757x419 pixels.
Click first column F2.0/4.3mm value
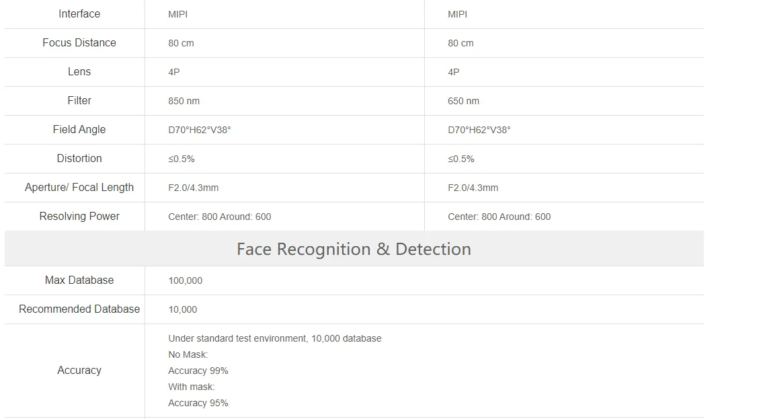(x=193, y=188)
